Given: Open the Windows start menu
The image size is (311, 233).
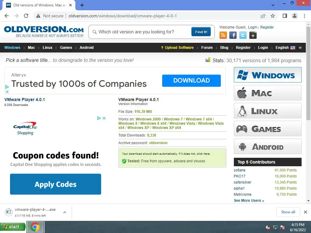Looking at the screenshot, I should (x=13, y=227).
